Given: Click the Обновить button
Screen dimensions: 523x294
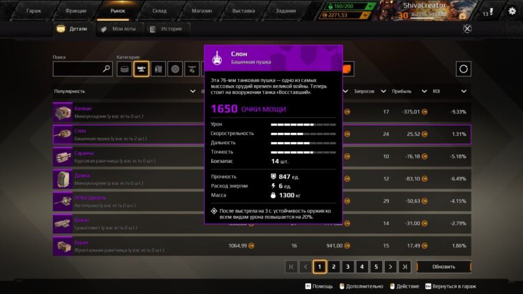Looking at the screenshot, I should [444, 267].
